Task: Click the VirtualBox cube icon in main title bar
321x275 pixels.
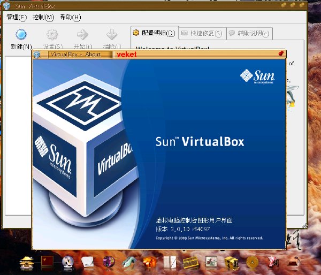Action: [6, 6]
